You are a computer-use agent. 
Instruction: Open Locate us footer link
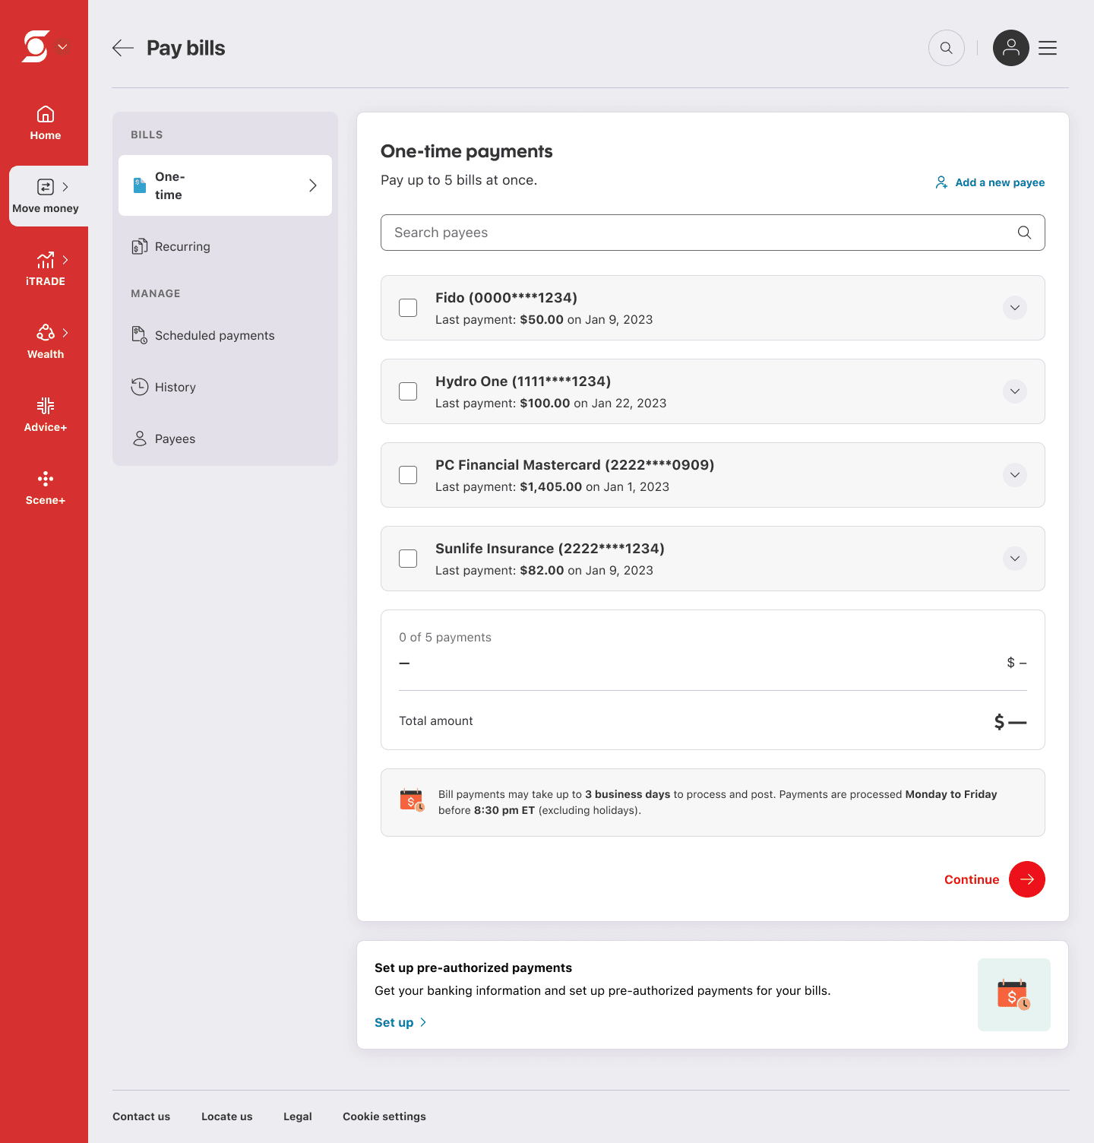tap(227, 1116)
